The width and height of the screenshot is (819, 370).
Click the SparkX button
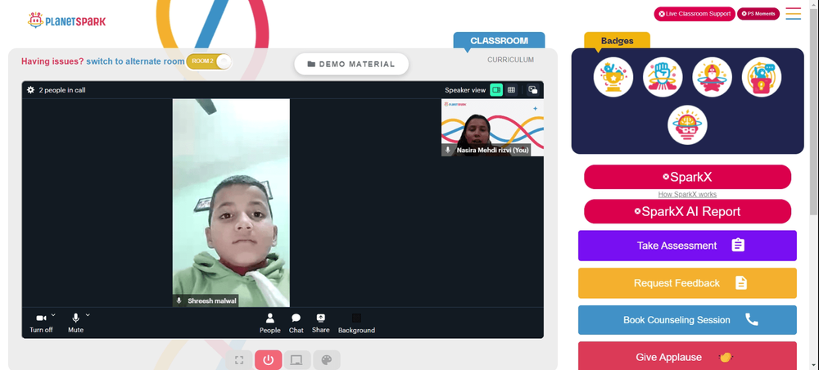(x=687, y=177)
